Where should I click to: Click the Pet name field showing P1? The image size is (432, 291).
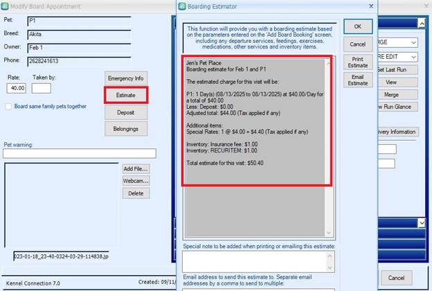pyautogui.click(x=80, y=21)
